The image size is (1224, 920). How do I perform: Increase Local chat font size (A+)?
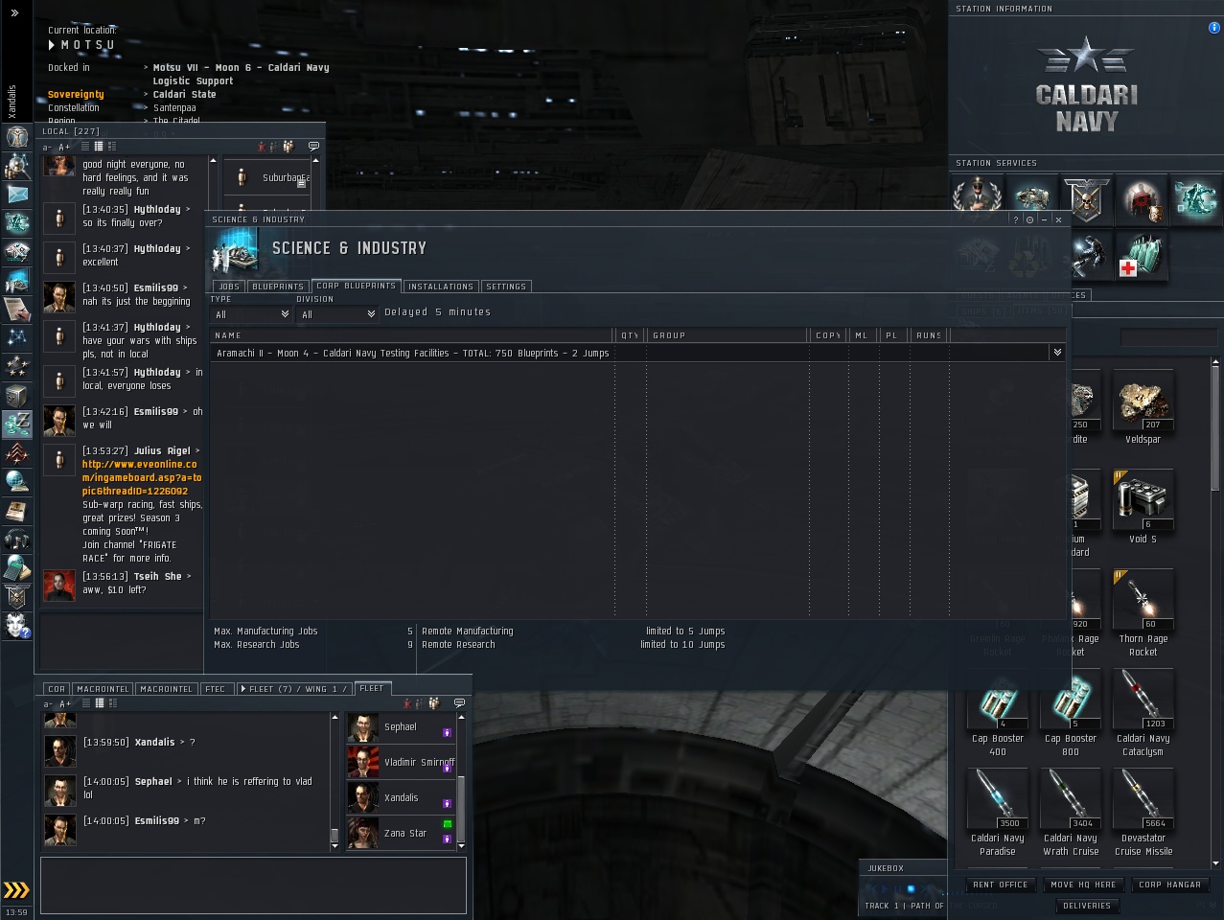[64, 148]
